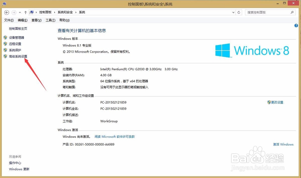
Task: Open 操作中心 link
Action: click(15, 163)
